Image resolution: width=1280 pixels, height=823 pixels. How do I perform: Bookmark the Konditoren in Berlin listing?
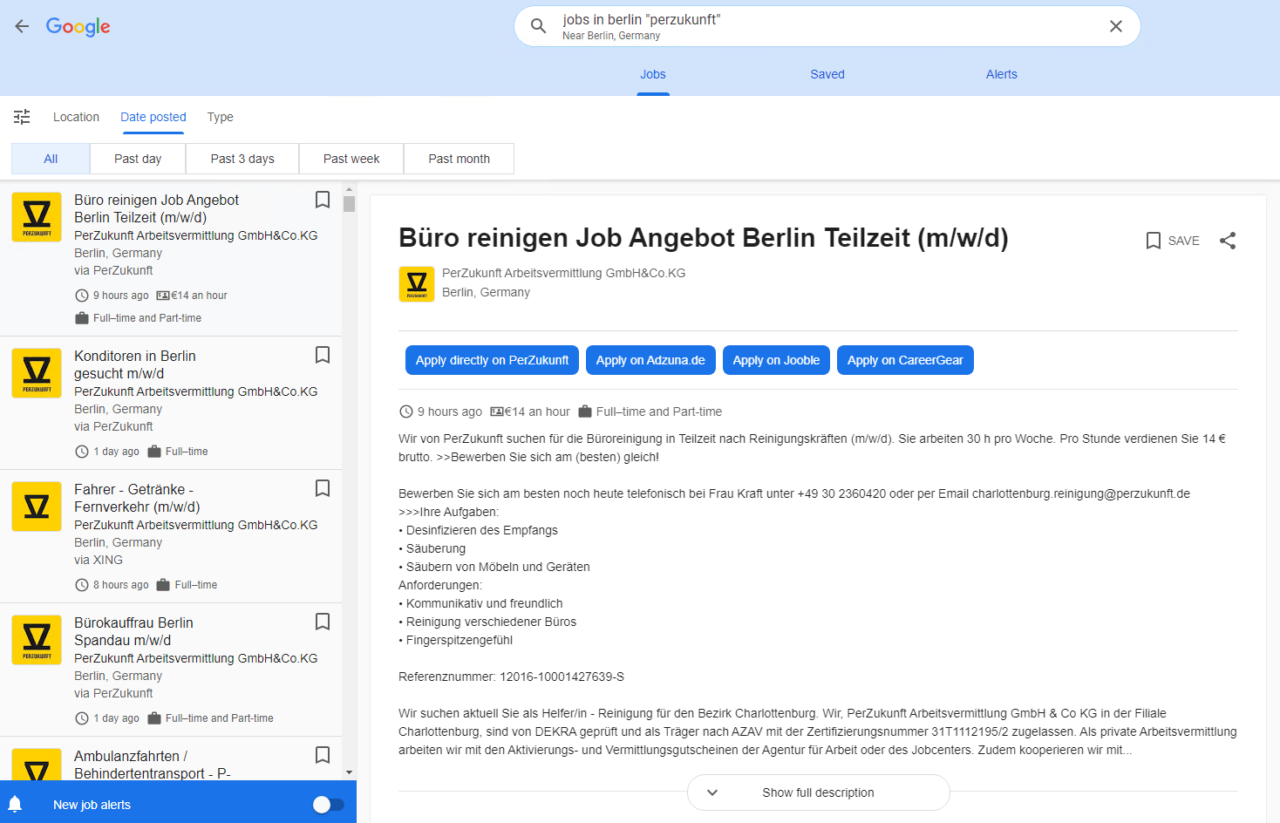coord(322,355)
